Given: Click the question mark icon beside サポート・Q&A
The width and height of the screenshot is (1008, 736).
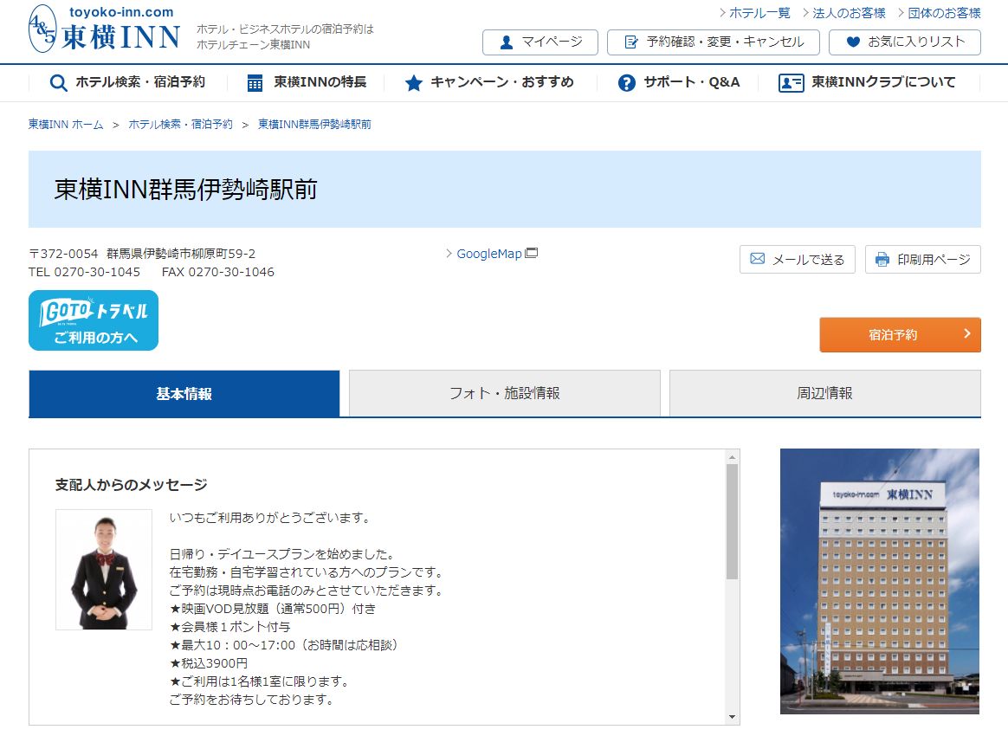Looking at the screenshot, I should (627, 83).
